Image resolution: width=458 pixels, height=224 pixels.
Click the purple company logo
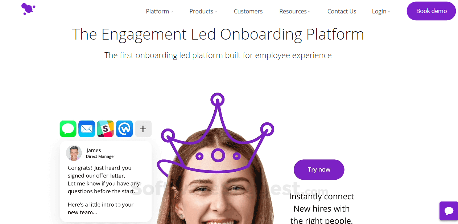[x=28, y=9]
